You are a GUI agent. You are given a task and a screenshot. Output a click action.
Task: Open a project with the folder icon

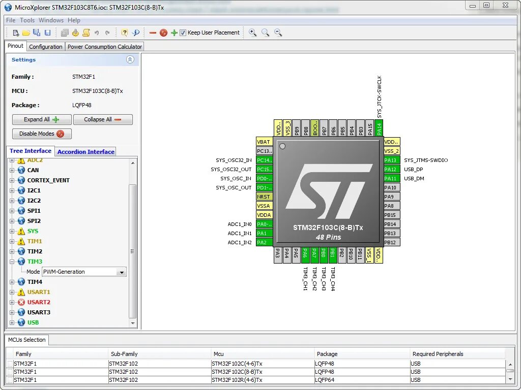click(x=26, y=33)
